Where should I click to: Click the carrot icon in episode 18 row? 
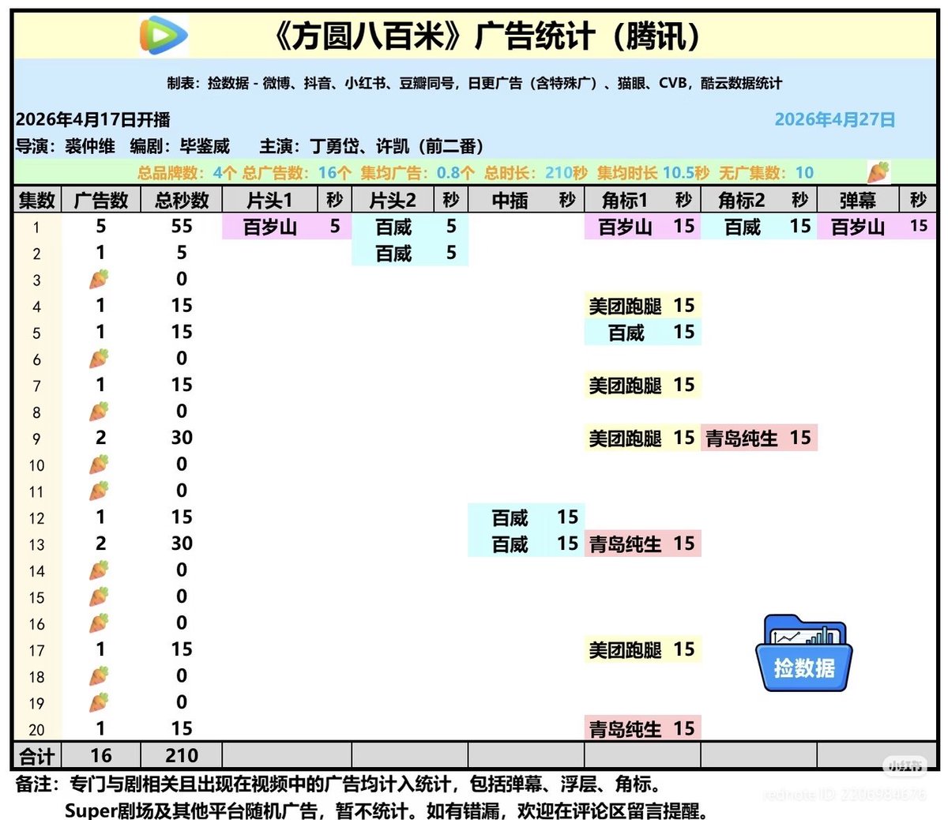click(x=99, y=676)
